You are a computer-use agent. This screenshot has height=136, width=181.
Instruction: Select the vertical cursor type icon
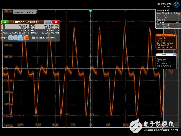point(15,38)
